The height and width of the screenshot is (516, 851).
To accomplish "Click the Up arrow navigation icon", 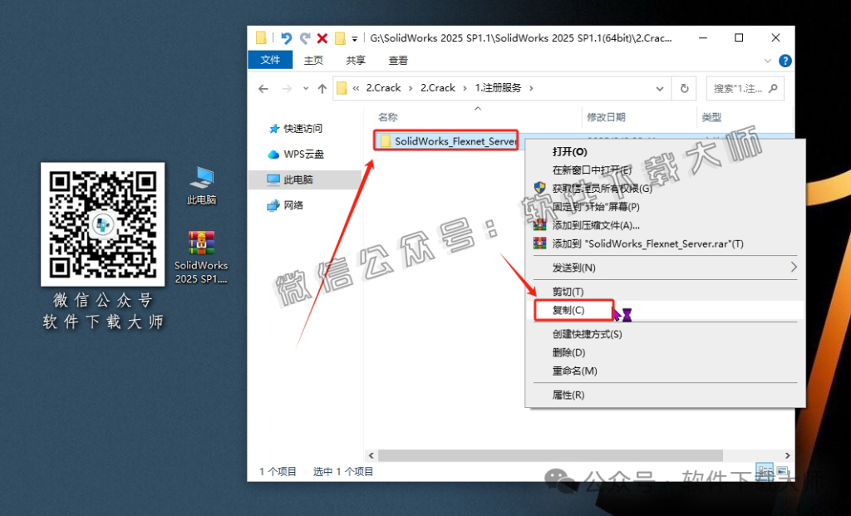I will click(x=322, y=87).
